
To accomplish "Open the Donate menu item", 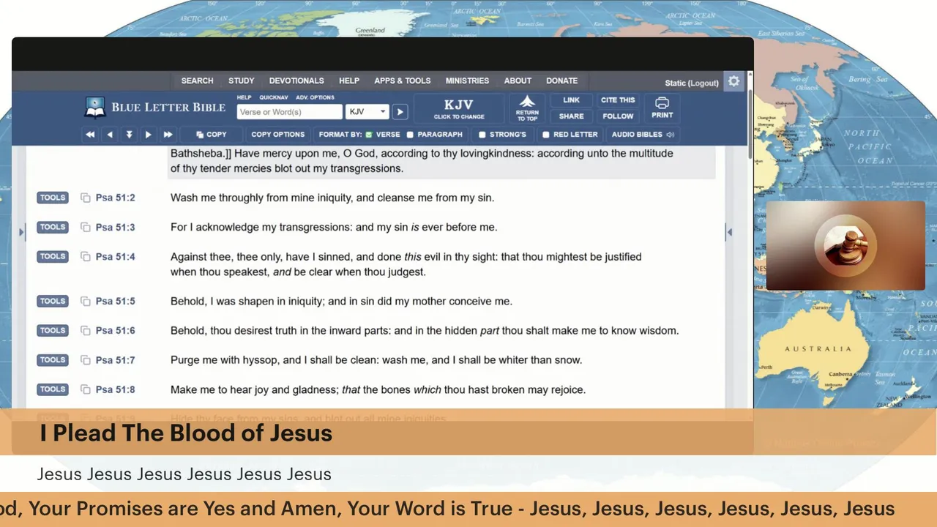I will (562, 81).
